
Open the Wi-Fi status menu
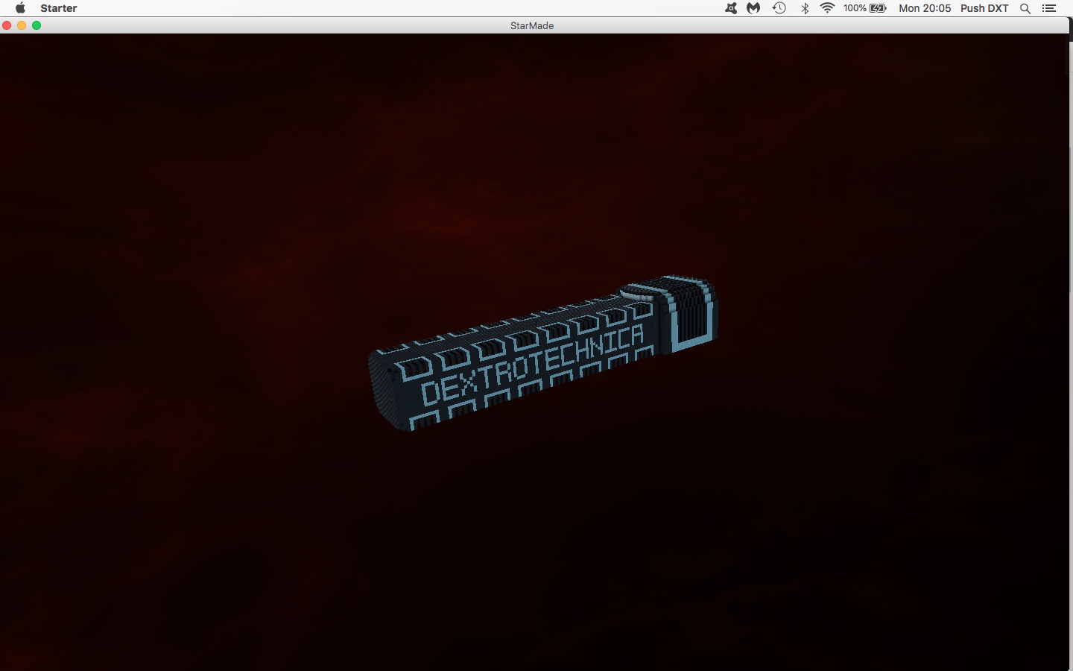click(827, 8)
